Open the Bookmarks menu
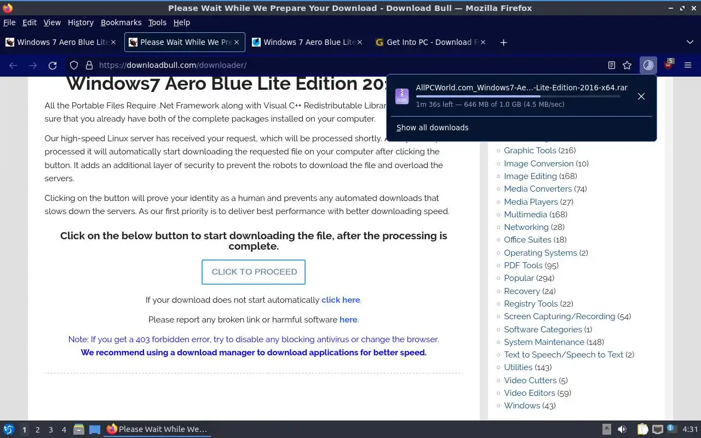Viewport: 701px width, 438px height. (x=121, y=22)
